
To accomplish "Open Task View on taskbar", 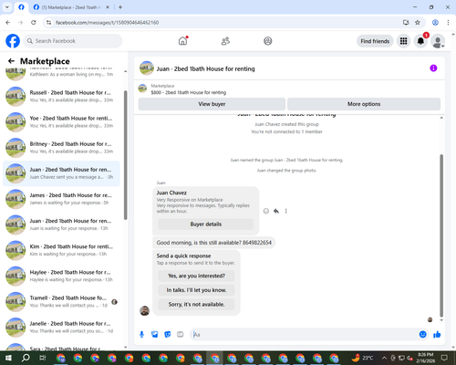I will tap(43, 358).
